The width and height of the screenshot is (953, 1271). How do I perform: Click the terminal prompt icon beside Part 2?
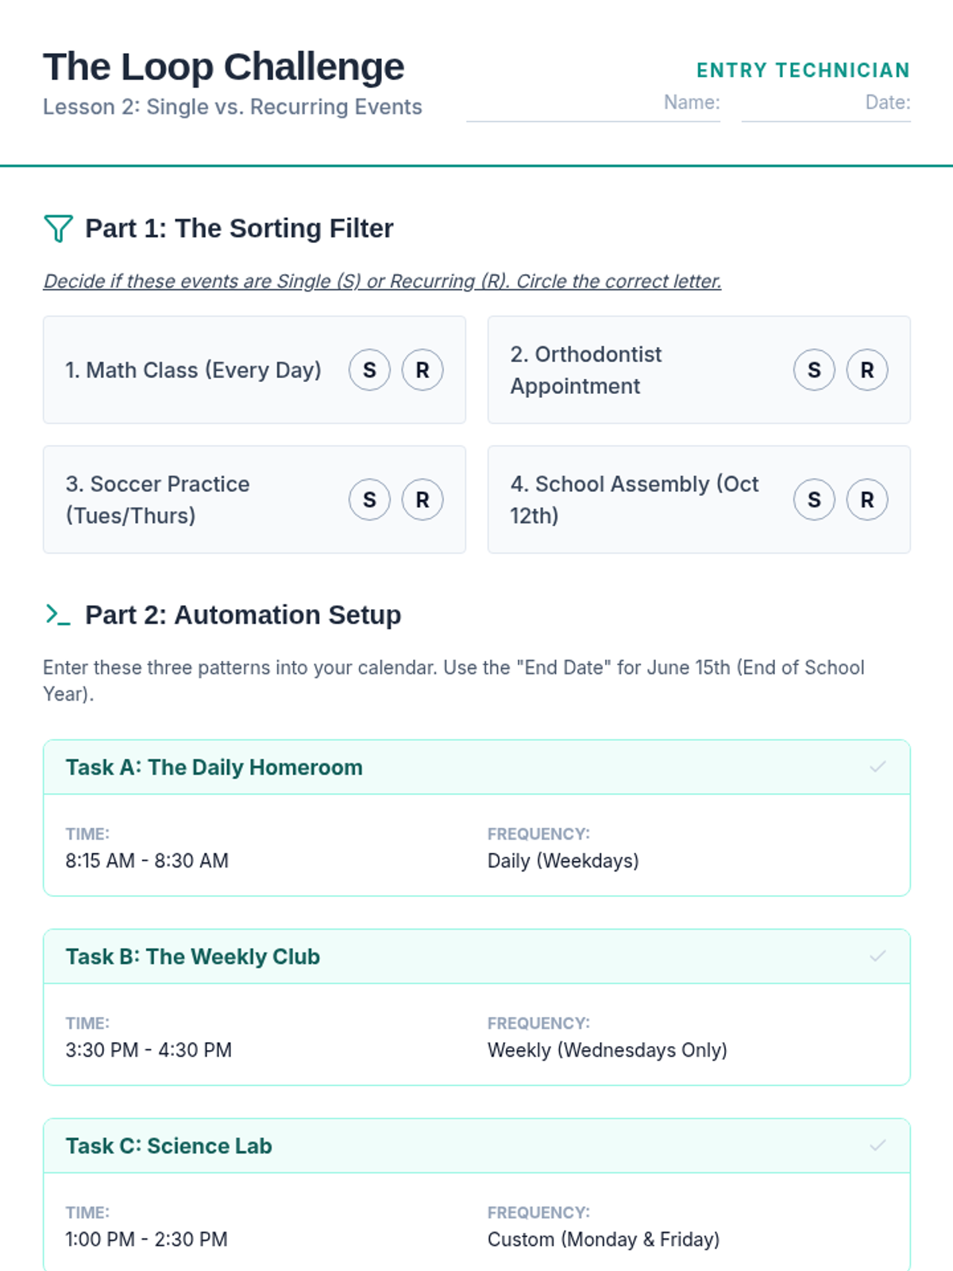tap(58, 615)
